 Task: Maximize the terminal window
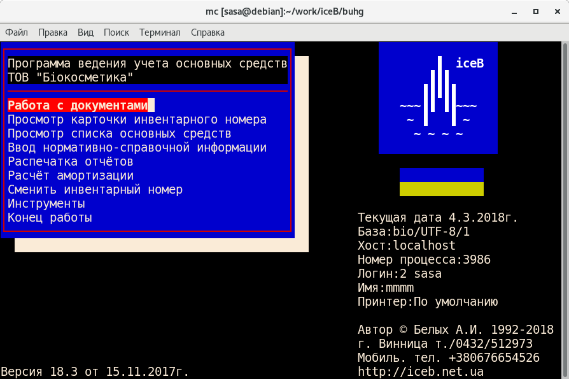[x=536, y=11]
